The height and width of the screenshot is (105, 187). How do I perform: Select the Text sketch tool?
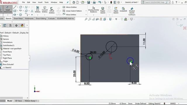pyautogui.click(x=32, y=11)
